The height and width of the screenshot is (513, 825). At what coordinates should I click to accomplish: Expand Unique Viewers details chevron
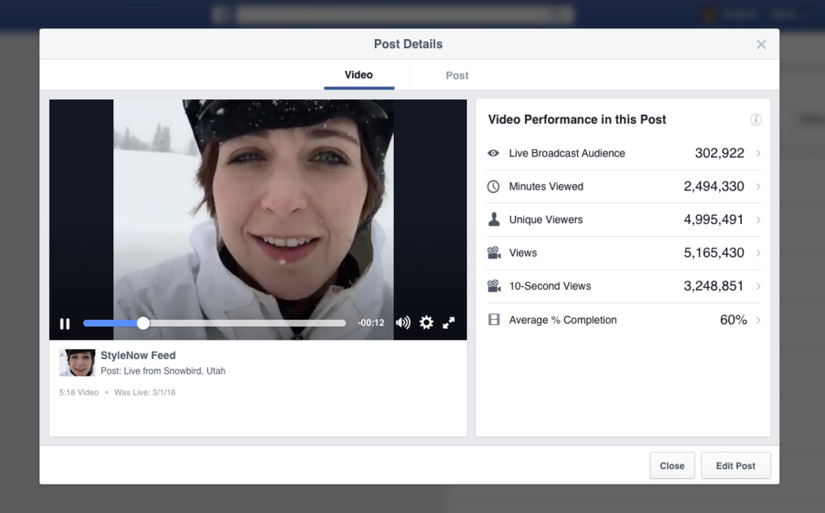tap(758, 220)
